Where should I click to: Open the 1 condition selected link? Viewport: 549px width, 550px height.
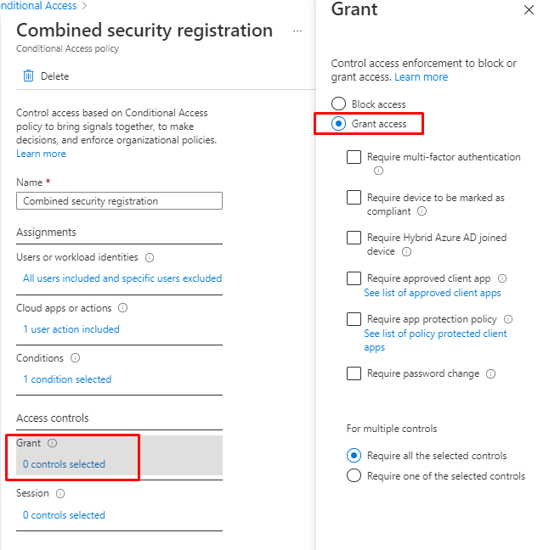tap(67, 379)
